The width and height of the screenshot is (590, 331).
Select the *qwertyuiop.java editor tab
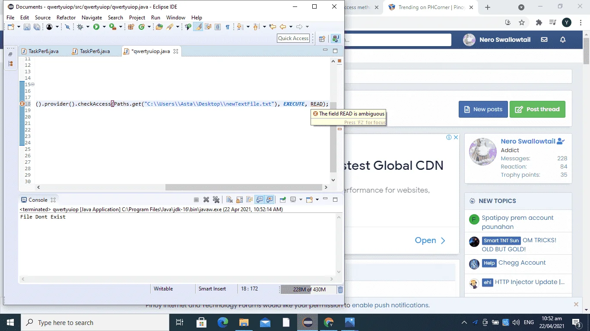pyautogui.click(x=151, y=51)
